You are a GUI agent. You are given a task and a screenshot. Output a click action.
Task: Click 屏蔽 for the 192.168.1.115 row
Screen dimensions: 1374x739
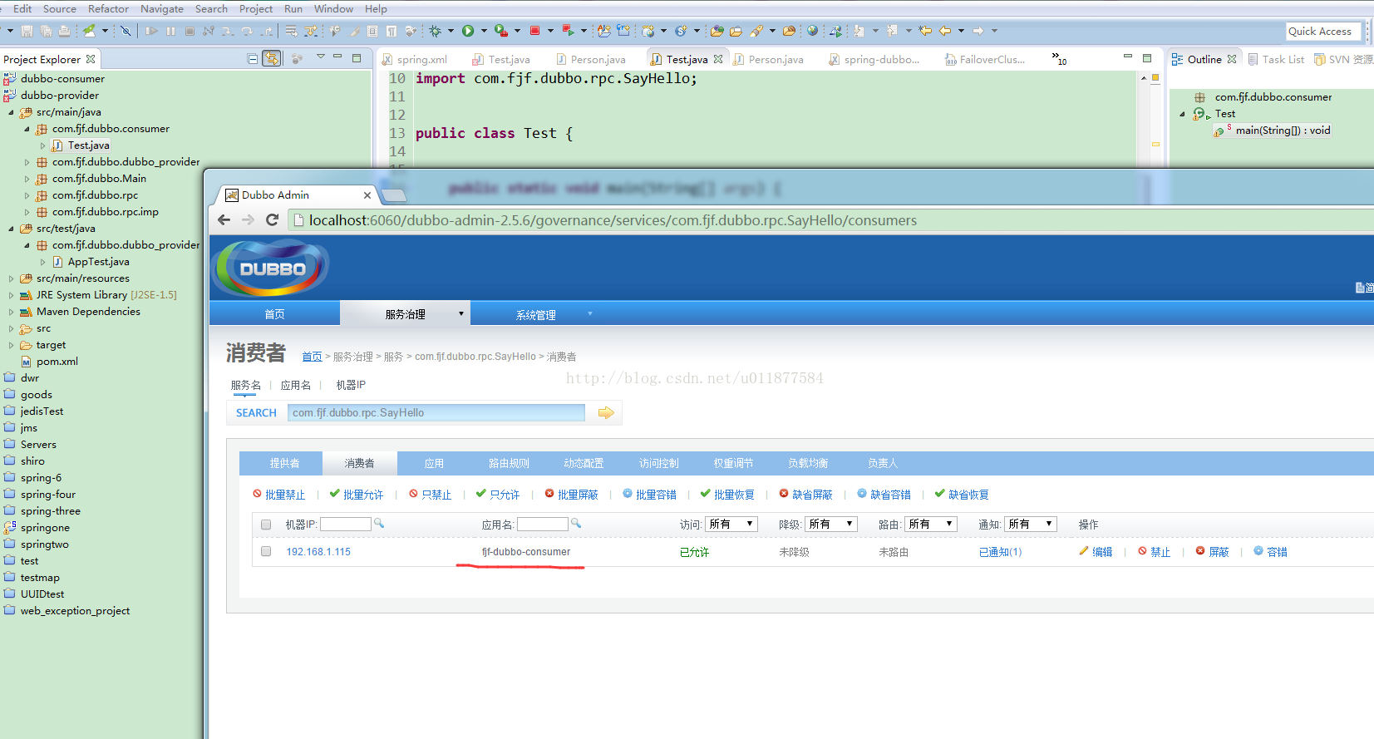[x=1213, y=552]
